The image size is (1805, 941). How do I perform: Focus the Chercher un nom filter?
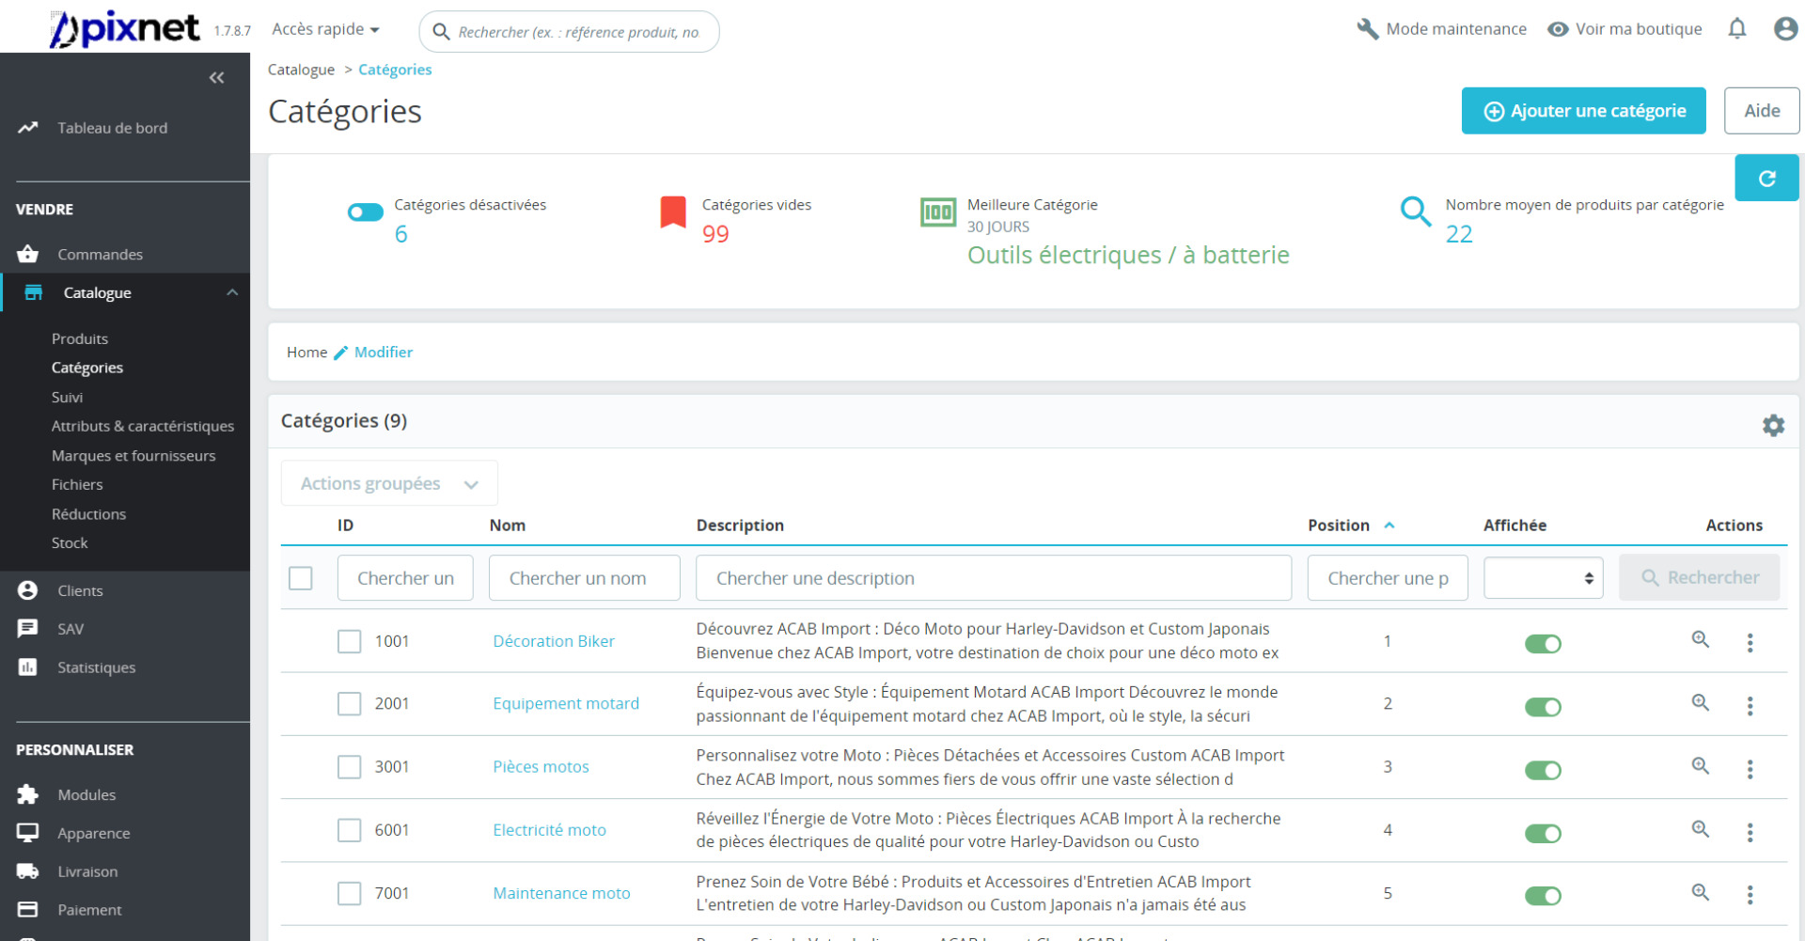coord(585,578)
